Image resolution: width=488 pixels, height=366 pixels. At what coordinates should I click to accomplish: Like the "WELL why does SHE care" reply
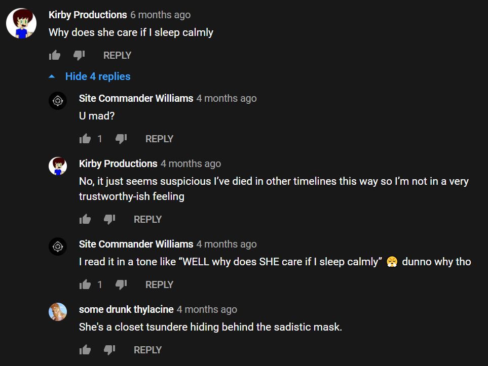click(85, 284)
